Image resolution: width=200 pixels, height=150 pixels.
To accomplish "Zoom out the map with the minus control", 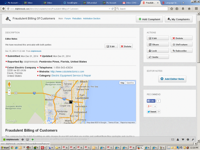I will pyautogui.click(x=9, y=93).
